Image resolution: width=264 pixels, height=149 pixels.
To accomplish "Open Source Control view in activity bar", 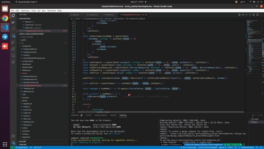I will point(13,36).
